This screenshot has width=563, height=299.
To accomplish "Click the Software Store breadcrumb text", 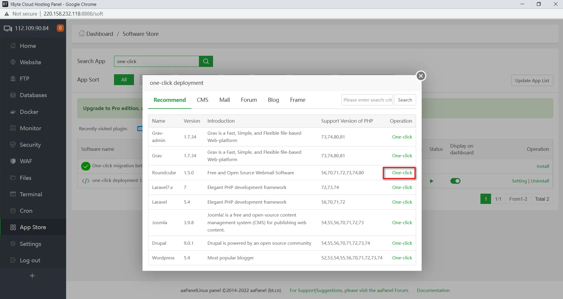I will [x=140, y=34].
